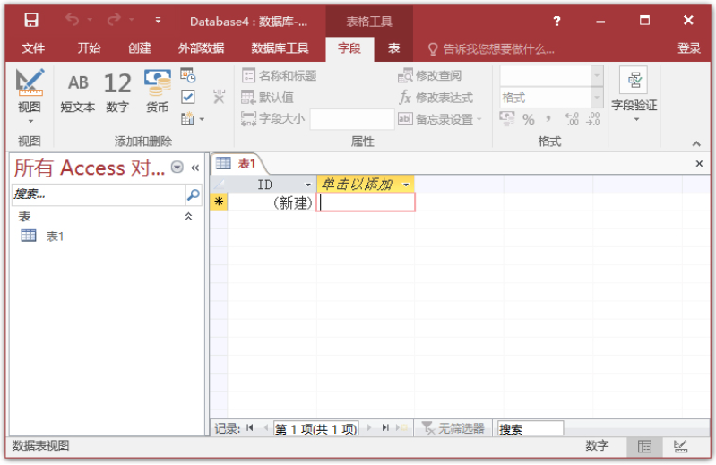716x465 pixels.
Task: Click 名称和标题 button
Action: [x=279, y=76]
